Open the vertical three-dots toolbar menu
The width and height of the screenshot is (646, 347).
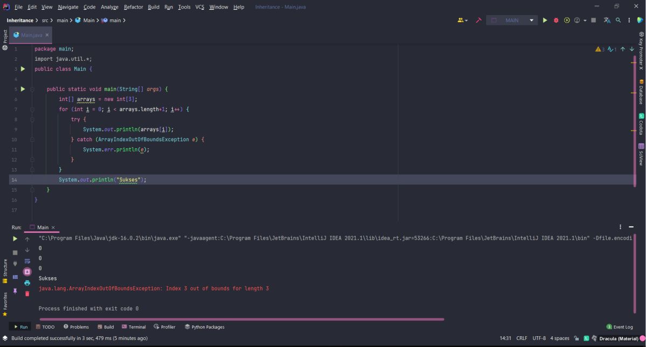point(629,20)
